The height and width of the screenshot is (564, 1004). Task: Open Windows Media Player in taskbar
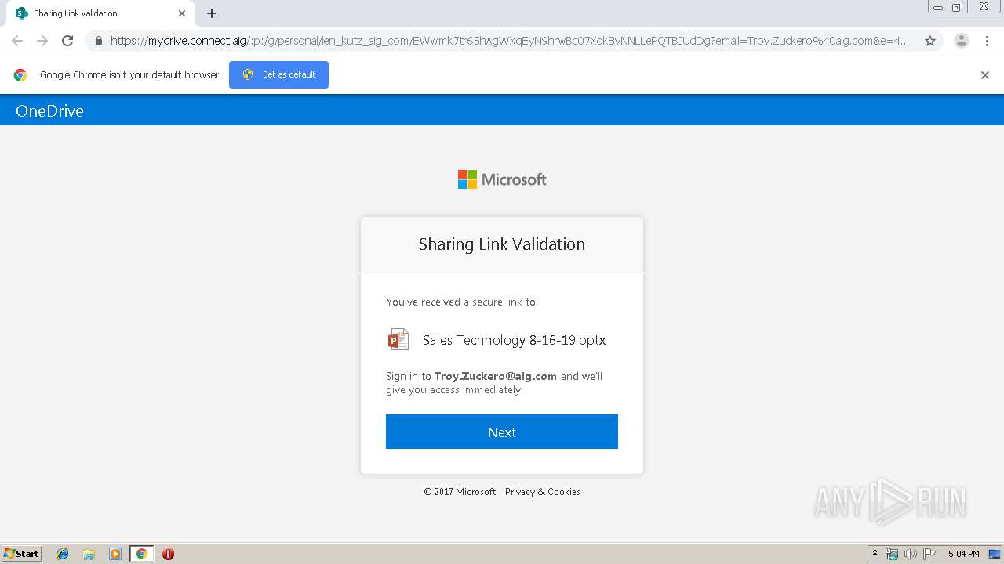(115, 554)
